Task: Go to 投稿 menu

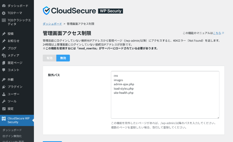Action: click(17, 34)
